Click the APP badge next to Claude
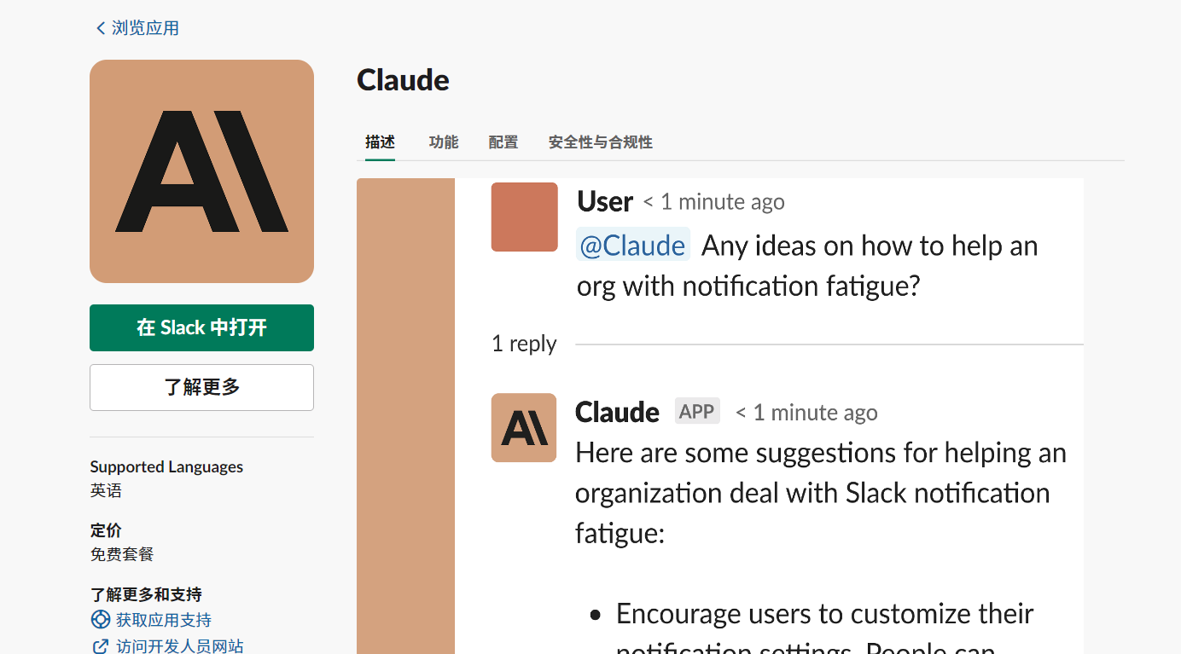 697,412
